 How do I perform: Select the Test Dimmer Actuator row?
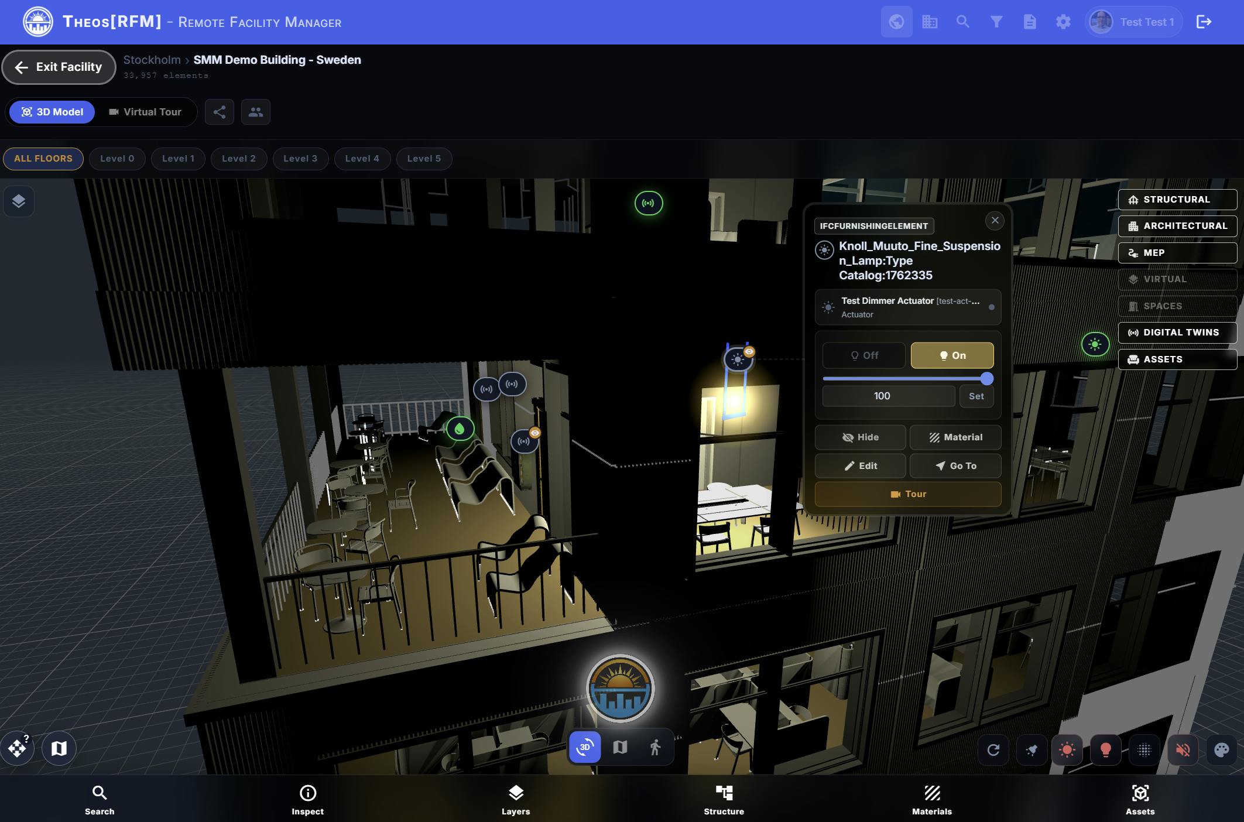tap(908, 307)
